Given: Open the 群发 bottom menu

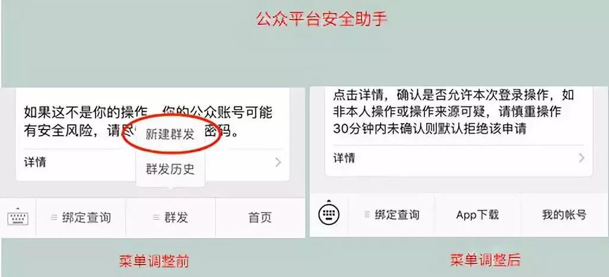Looking at the screenshot, I should coord(170,218).
